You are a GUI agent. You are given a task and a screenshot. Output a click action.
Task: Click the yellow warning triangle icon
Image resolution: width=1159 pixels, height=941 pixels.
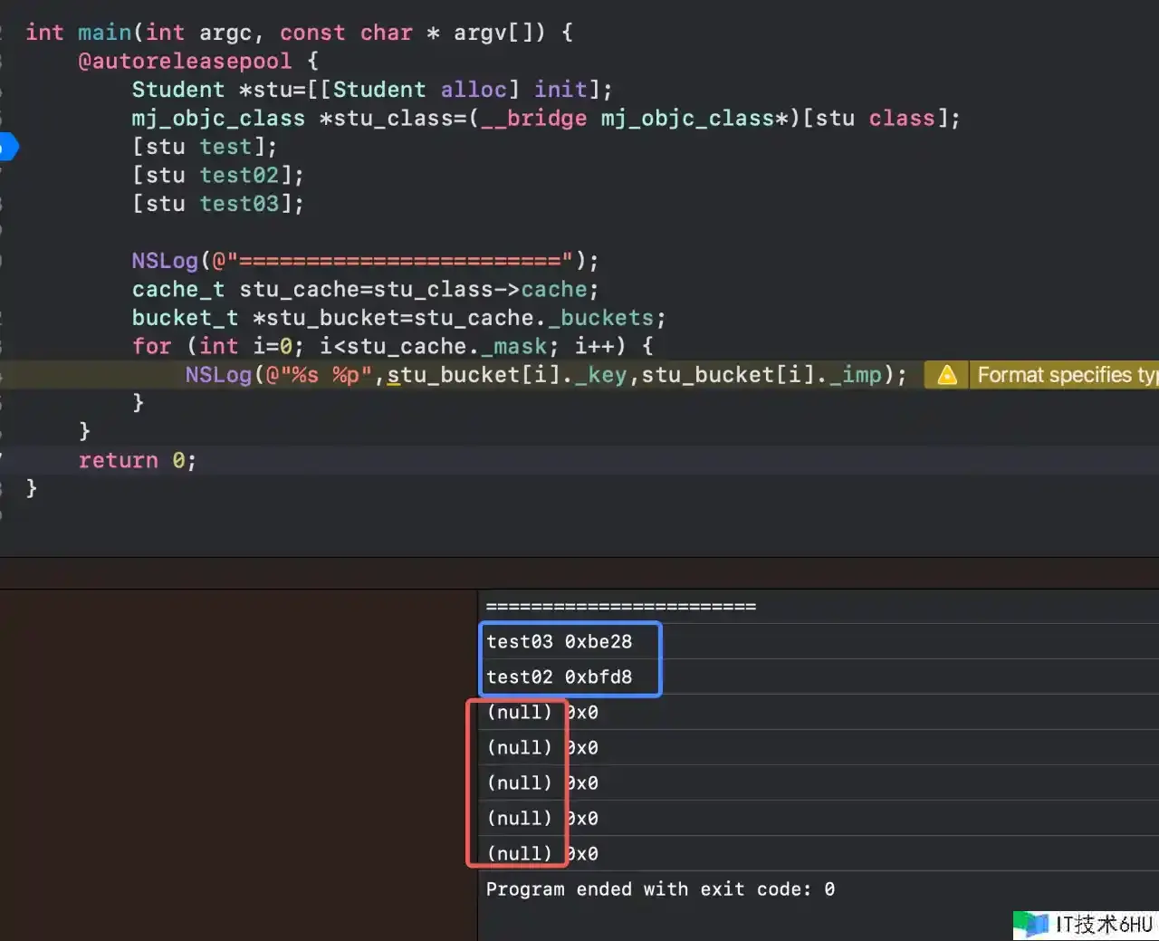947,375
